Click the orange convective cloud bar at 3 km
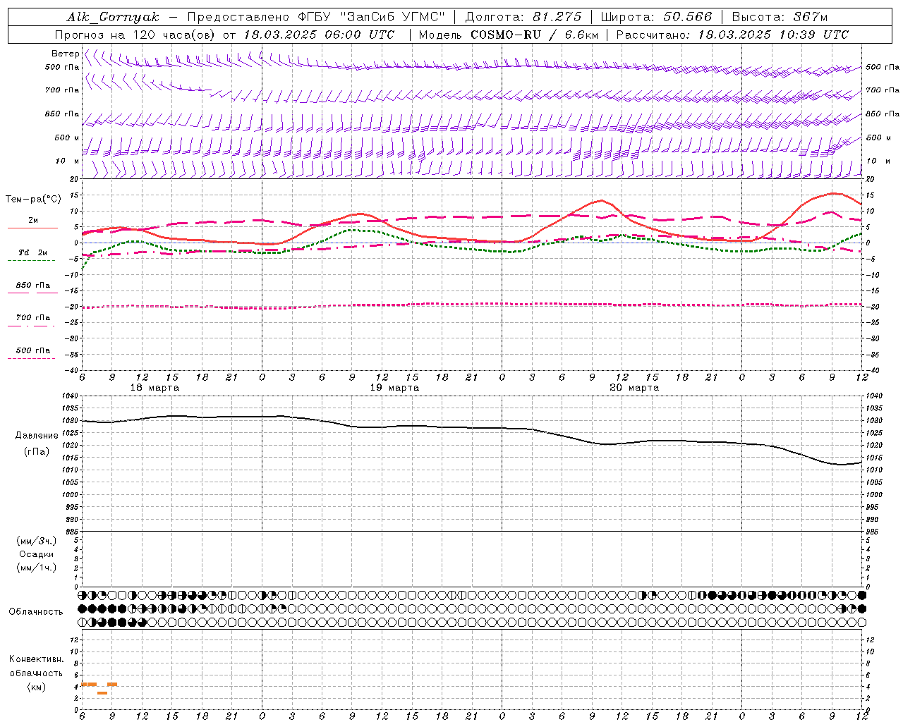This screenshot has width=903, height=722. point(102,693)
